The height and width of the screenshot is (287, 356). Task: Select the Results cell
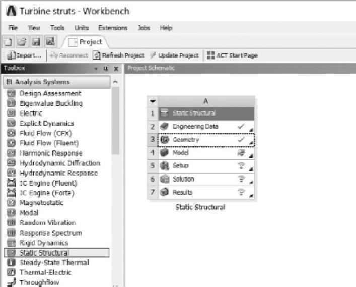(x=206, y=192)
